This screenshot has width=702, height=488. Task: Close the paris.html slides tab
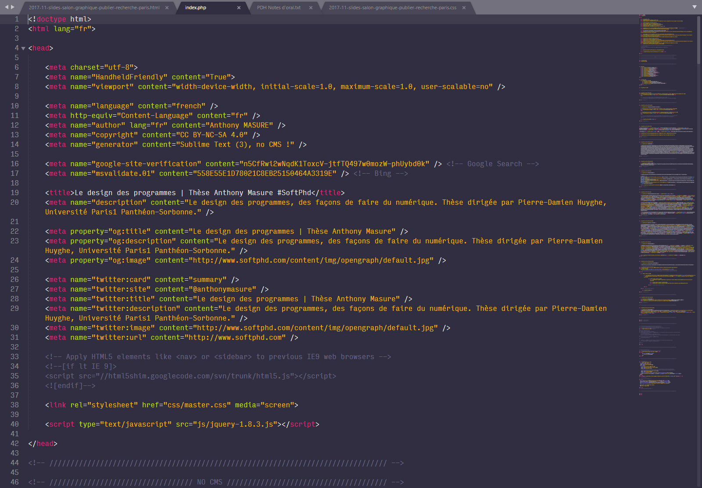(x=167, y=8)
